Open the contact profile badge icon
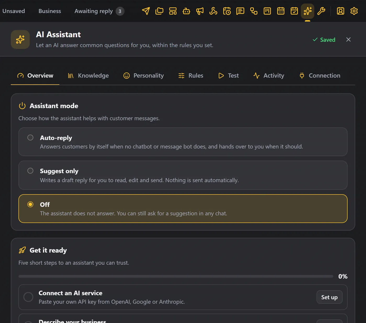The height and width of the screenshot is (323, 366). (x=340, y=11)
